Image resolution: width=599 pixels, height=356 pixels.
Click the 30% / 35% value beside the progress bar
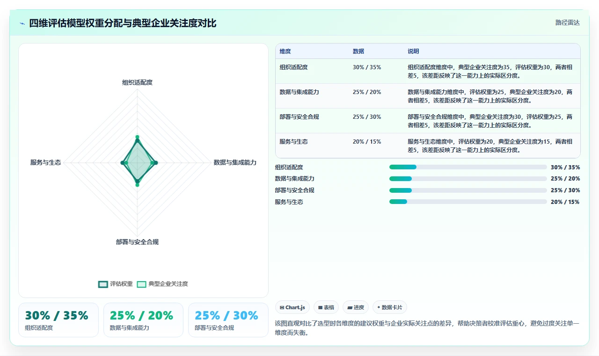point(565,167)
